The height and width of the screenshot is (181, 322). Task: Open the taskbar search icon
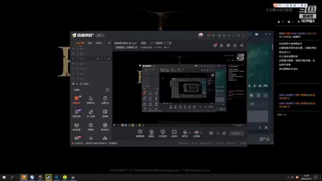(12, 177)
